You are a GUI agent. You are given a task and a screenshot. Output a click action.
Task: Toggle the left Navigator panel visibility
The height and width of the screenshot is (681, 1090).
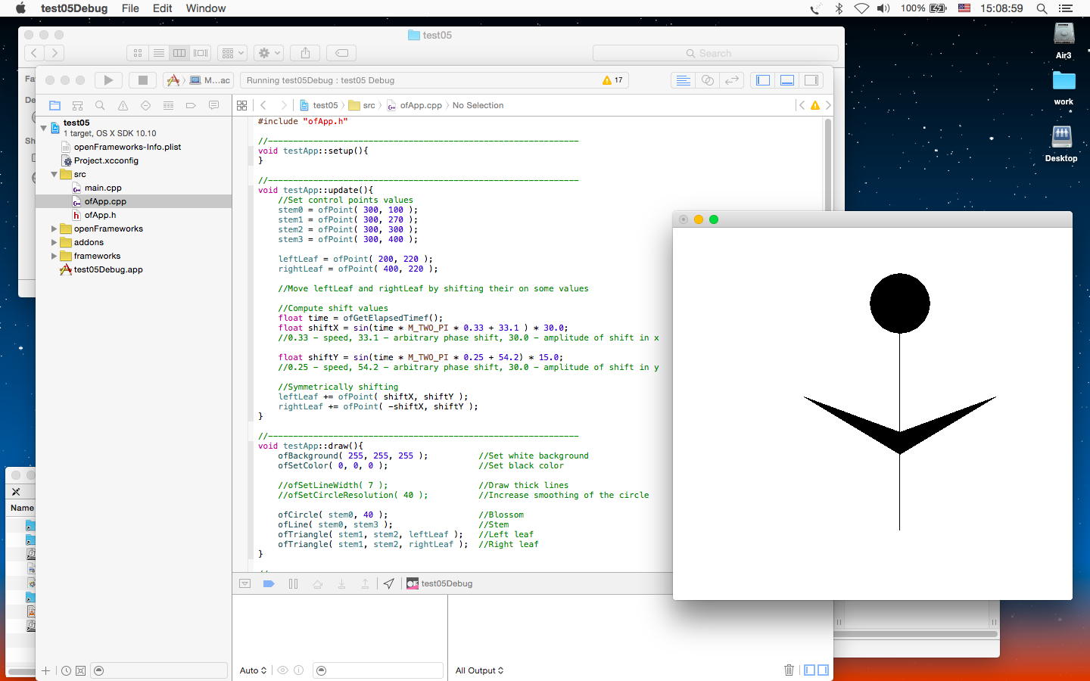coord(763,80)
